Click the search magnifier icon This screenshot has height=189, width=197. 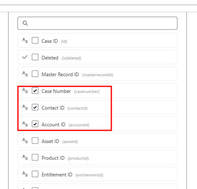point(25,23)
